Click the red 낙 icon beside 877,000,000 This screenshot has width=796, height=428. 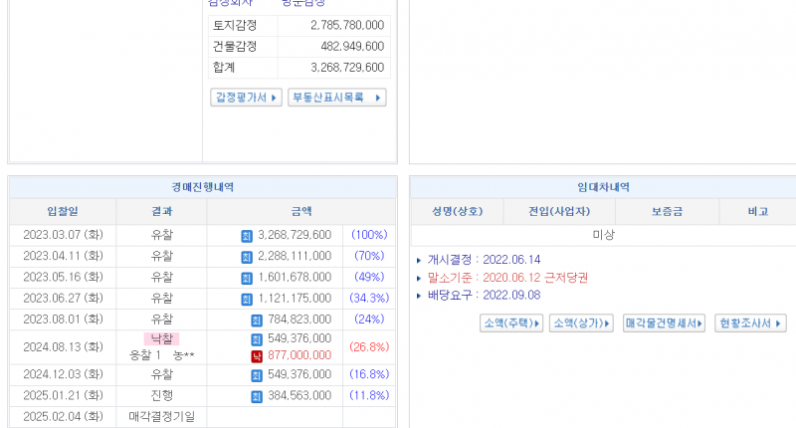coord(257,355)
